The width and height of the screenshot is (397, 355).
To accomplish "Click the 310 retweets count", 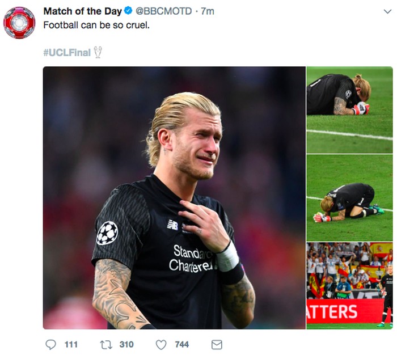I will tap(126, 344).
